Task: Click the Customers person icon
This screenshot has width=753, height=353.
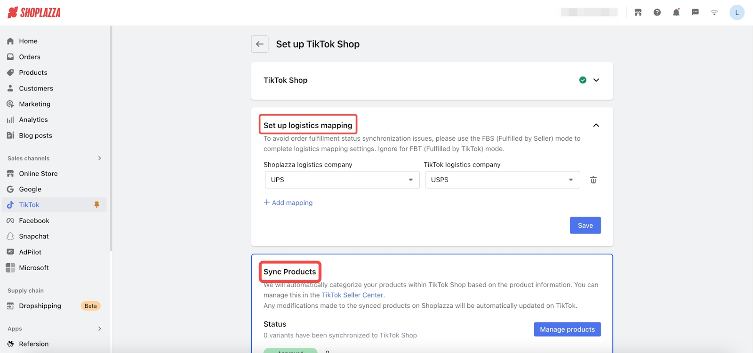Action: pyautogui.click(x=10, y=88)
